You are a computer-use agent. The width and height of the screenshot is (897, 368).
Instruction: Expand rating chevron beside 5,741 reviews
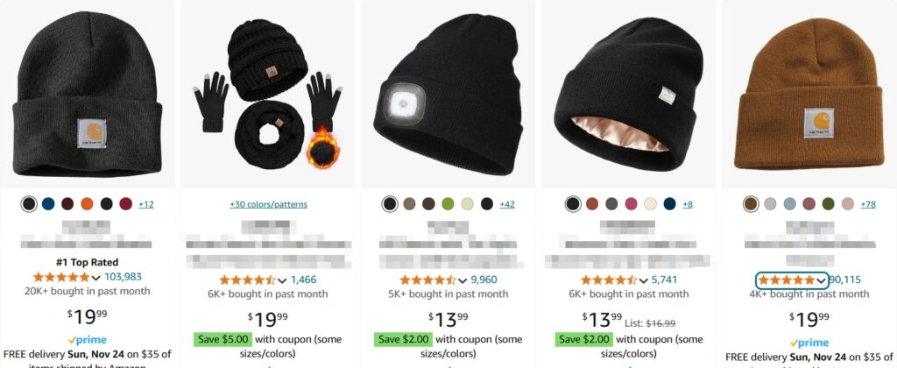click(x=643, y=280)
